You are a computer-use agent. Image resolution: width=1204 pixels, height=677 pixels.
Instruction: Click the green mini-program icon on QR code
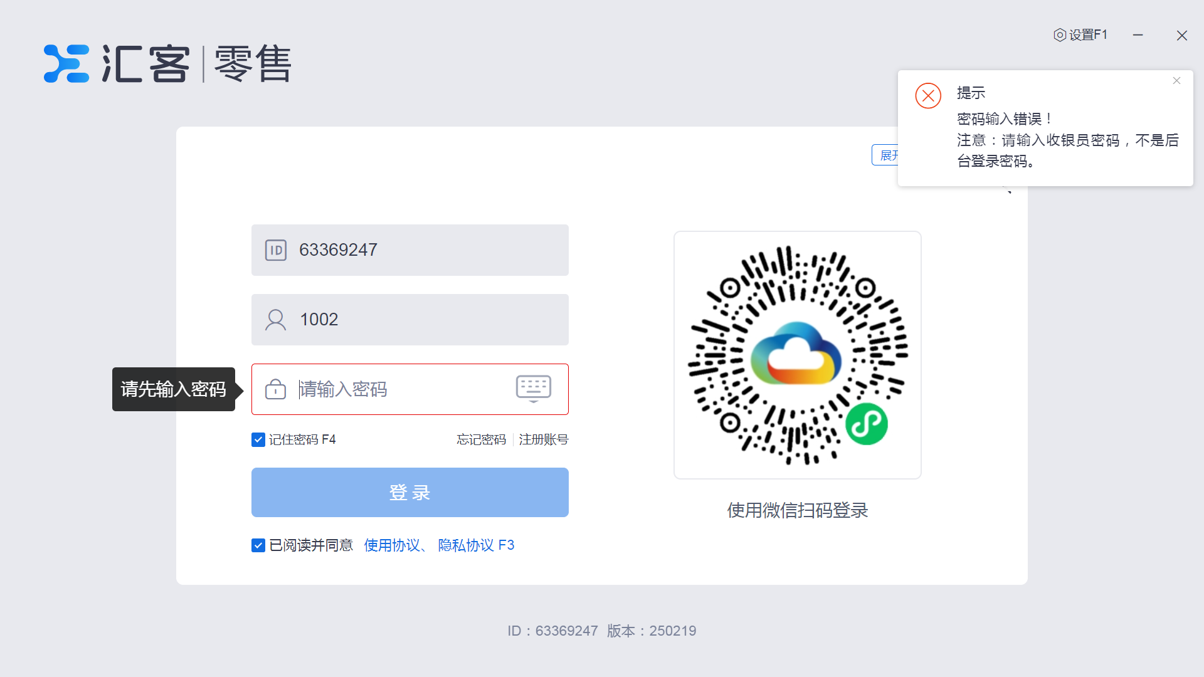click(867, 424)
